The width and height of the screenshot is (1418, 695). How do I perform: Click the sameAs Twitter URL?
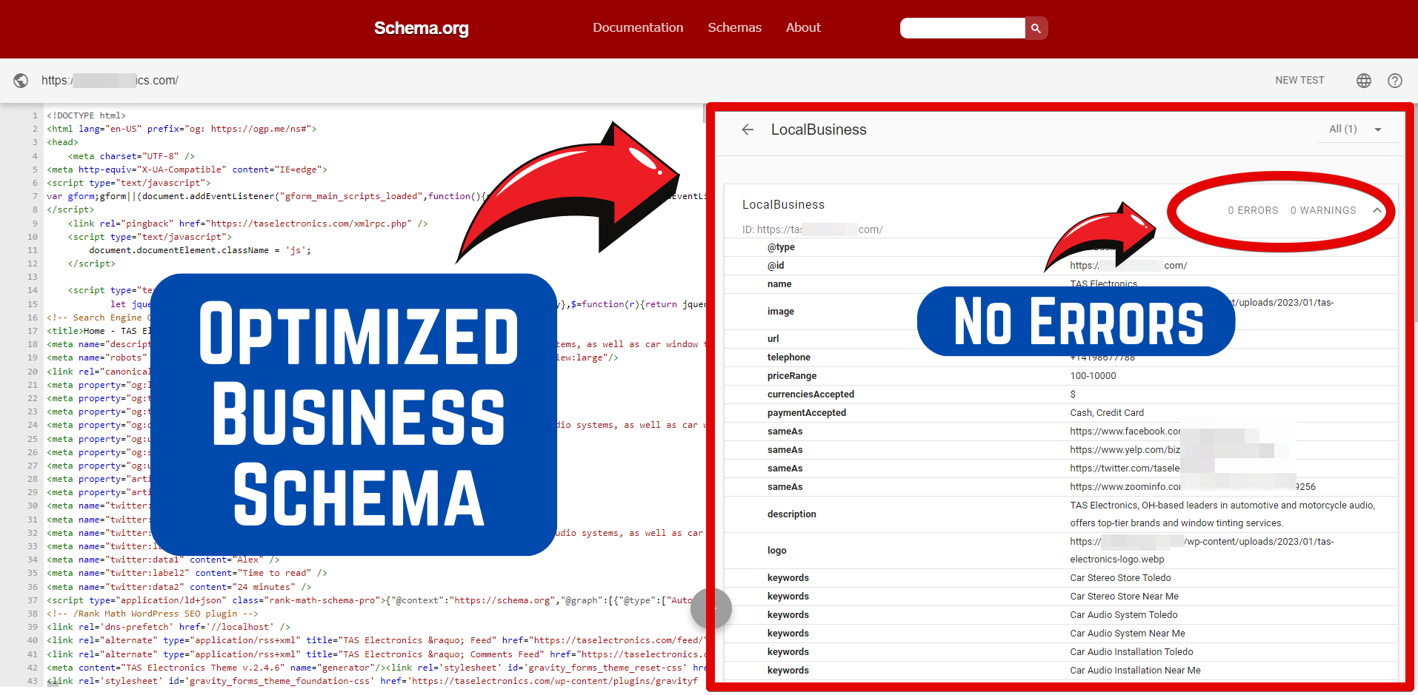click(x=1125, y=469)
